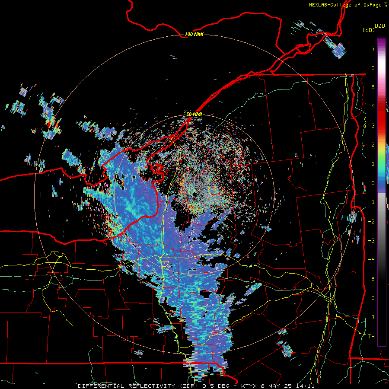
Task: Select the 6 dB scale label
Action: (x=373, y=68)
